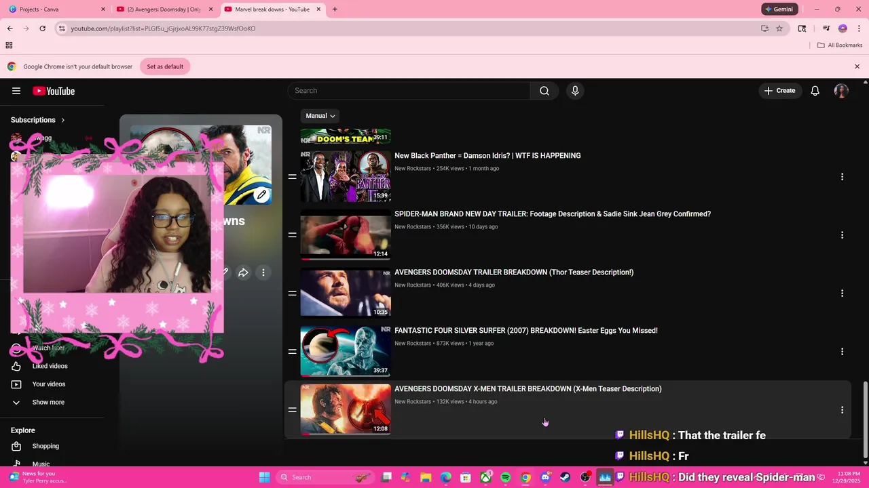Viewport: 869px width, 488px height.
Task: Set Chrome as default browser
Action: click(x=165, y=66)
